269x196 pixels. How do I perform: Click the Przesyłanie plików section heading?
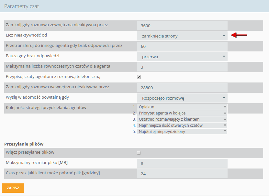point(24,144)
